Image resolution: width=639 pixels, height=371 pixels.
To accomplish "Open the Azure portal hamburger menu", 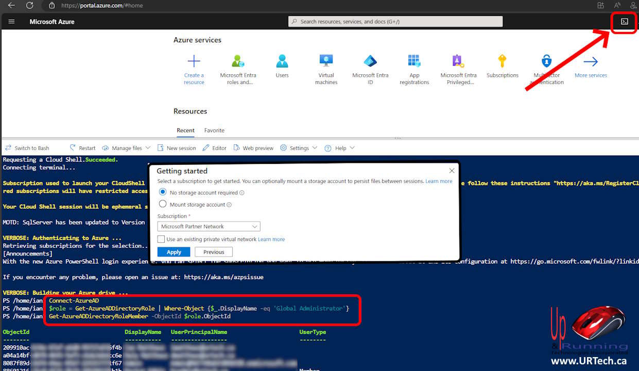I will (11, 22).
